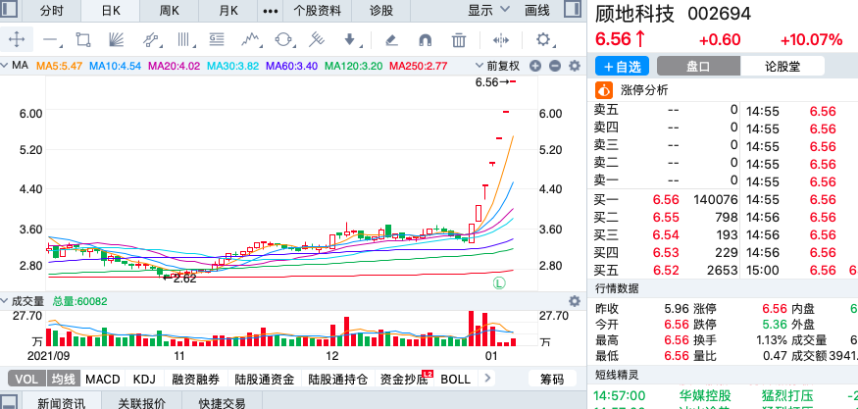This screenshot has height=409, width=858.
Task: Select the 论股堂 discussion tab
Action: click(x=782, y=67)
